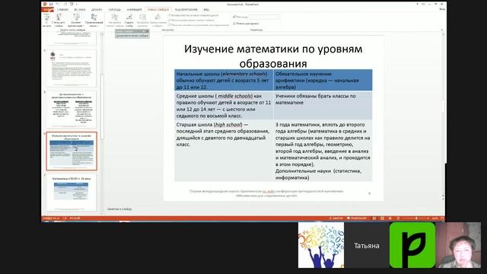Click the slide footer conference text
The image size is (487, 274).
(266, 193)
